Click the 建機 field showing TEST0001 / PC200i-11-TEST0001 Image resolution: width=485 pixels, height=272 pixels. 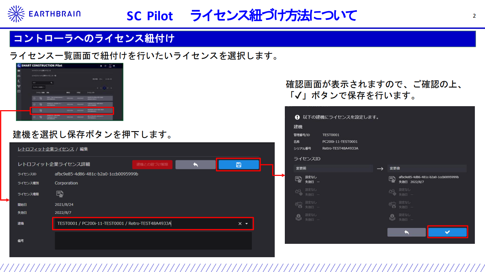pyautogui.click(x=153, y=224)
